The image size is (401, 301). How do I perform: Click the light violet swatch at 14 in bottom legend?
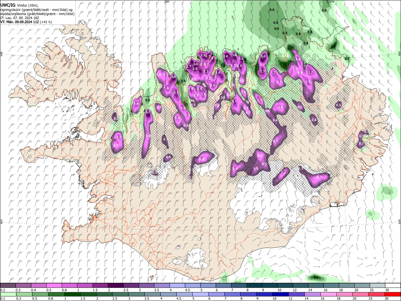[x=313, y=294]
